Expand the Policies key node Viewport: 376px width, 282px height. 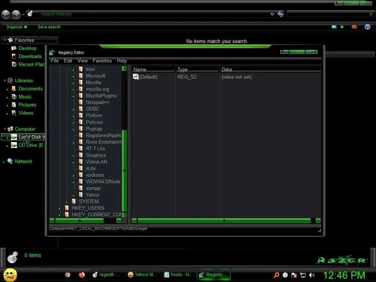coord(73,123)
